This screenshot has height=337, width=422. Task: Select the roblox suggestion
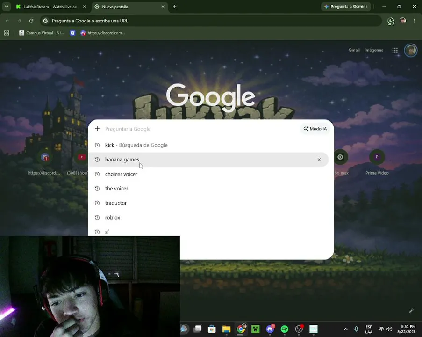[x=208, y=217]
